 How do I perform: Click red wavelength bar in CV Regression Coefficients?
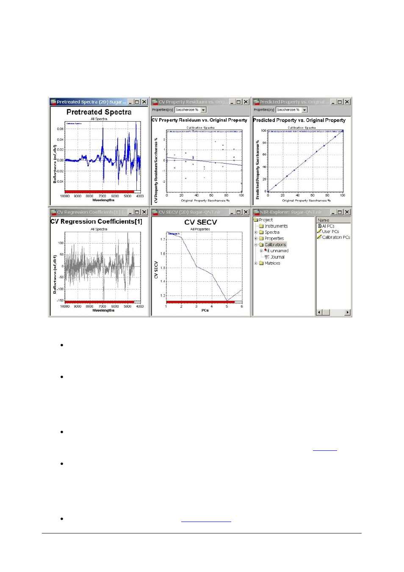pyautogui.click(x=100, y=302)
